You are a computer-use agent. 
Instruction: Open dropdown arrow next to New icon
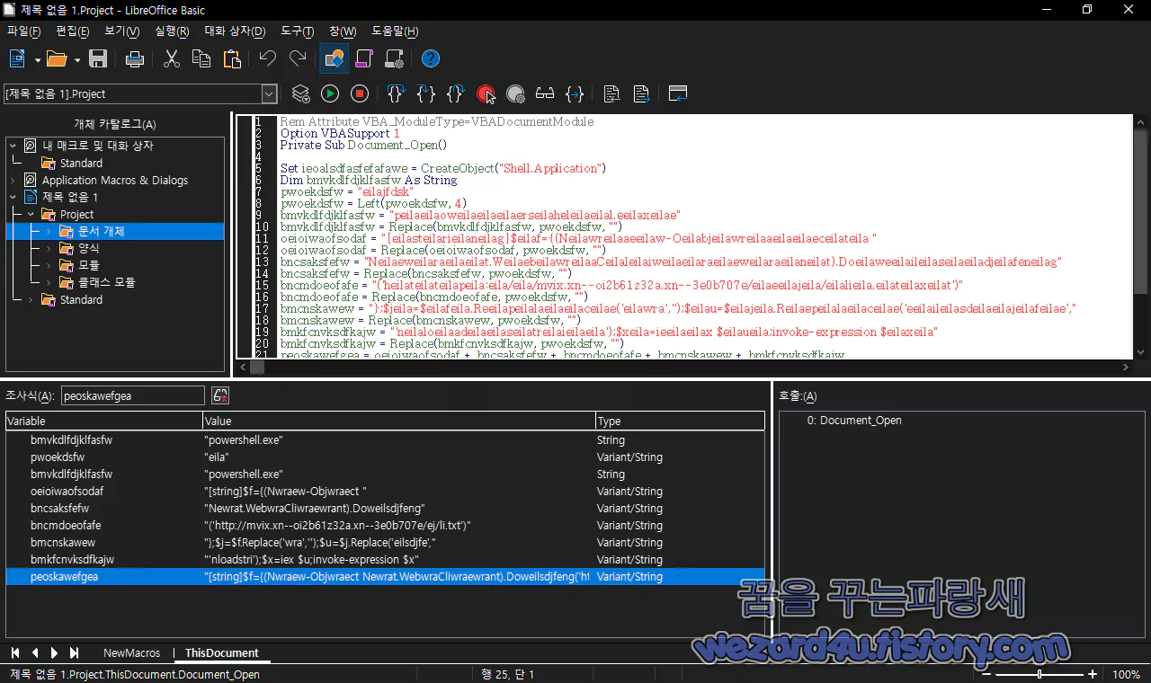coord(38,60)
